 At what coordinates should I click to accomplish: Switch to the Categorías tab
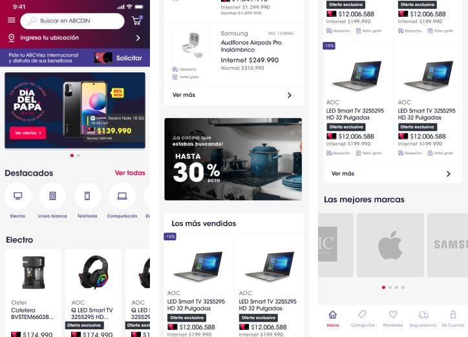tap(363, 318)
